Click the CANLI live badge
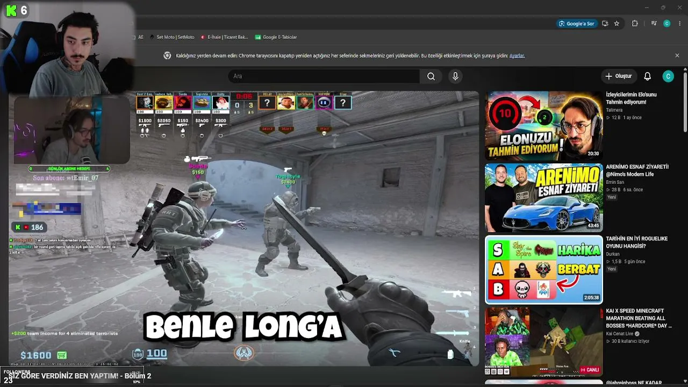The width and height of the screenshot is (688, 387). point(590,370)
